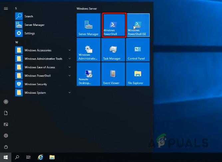Click the letter W section header
This screenshot has width=222, height=162.
click(17, 42)
